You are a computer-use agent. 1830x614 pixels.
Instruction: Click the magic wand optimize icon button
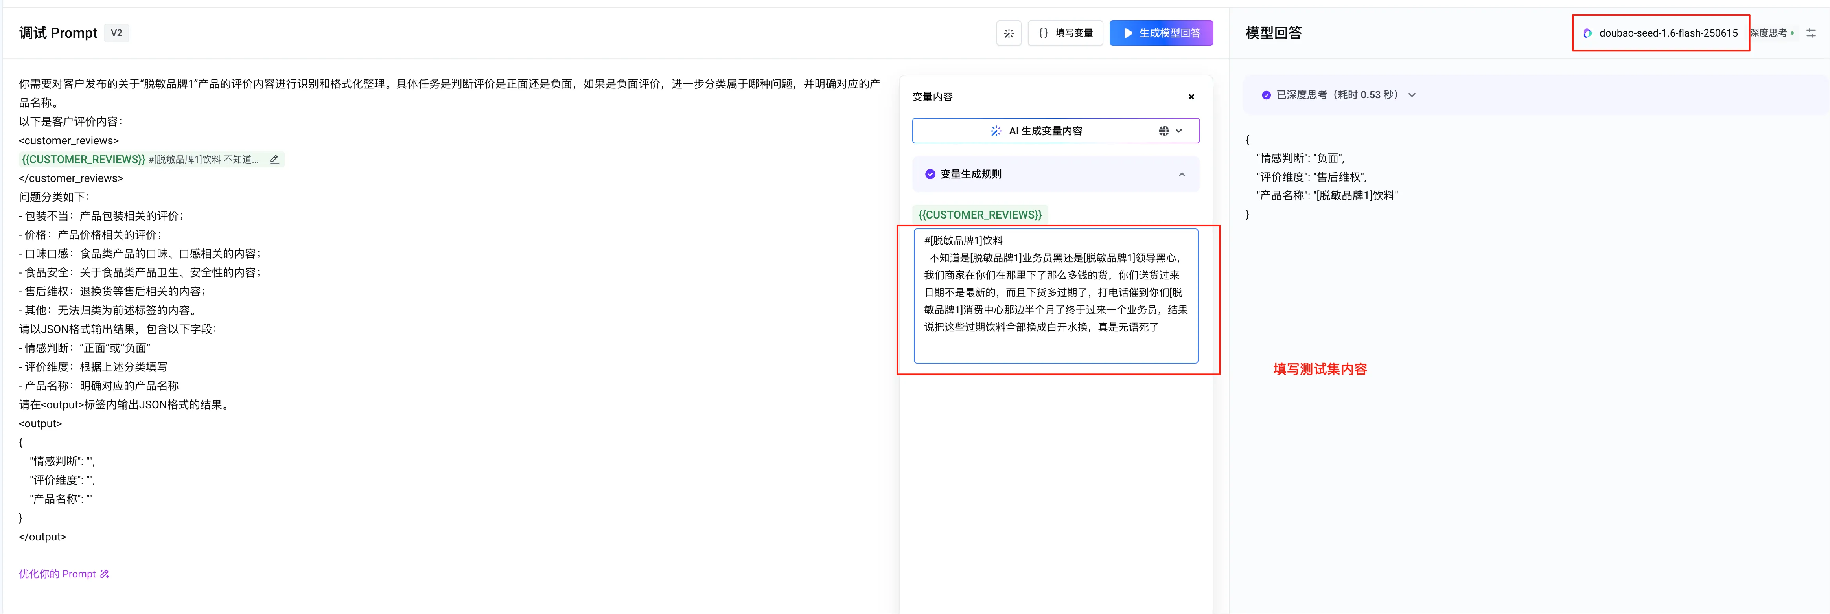(x=1008, y=33)
